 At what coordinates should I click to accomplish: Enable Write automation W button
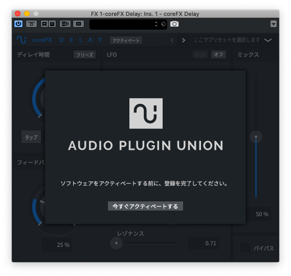[52, 24]
